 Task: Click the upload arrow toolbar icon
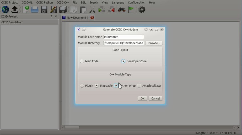(15, 10)
